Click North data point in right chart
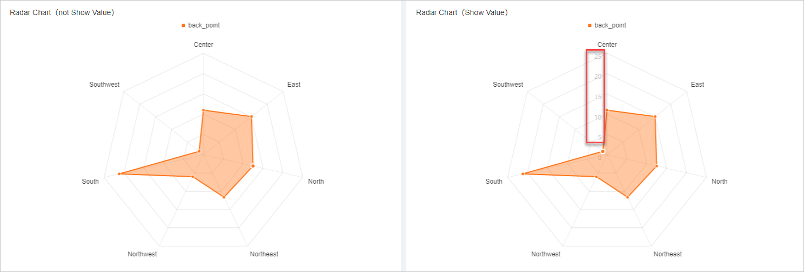 (x=656, y=166)
